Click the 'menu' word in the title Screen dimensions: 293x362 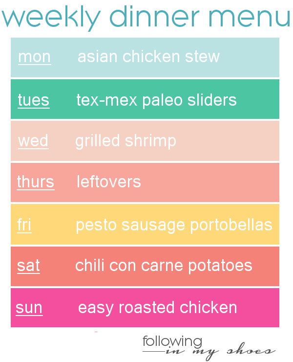(249, 18)
